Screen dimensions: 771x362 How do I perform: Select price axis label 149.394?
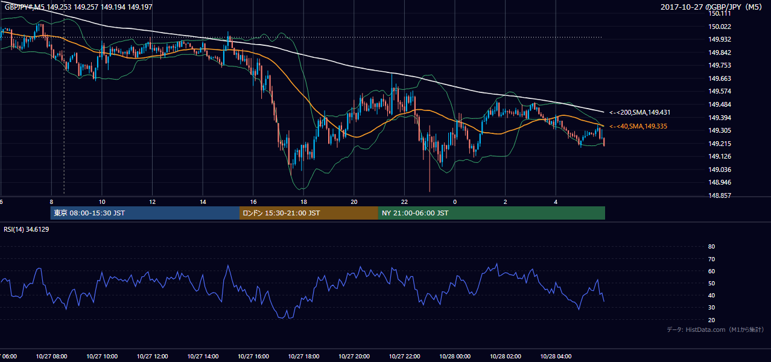tap(720, 117)
